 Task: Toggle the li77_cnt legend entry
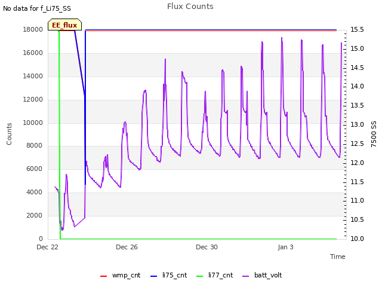215,275
